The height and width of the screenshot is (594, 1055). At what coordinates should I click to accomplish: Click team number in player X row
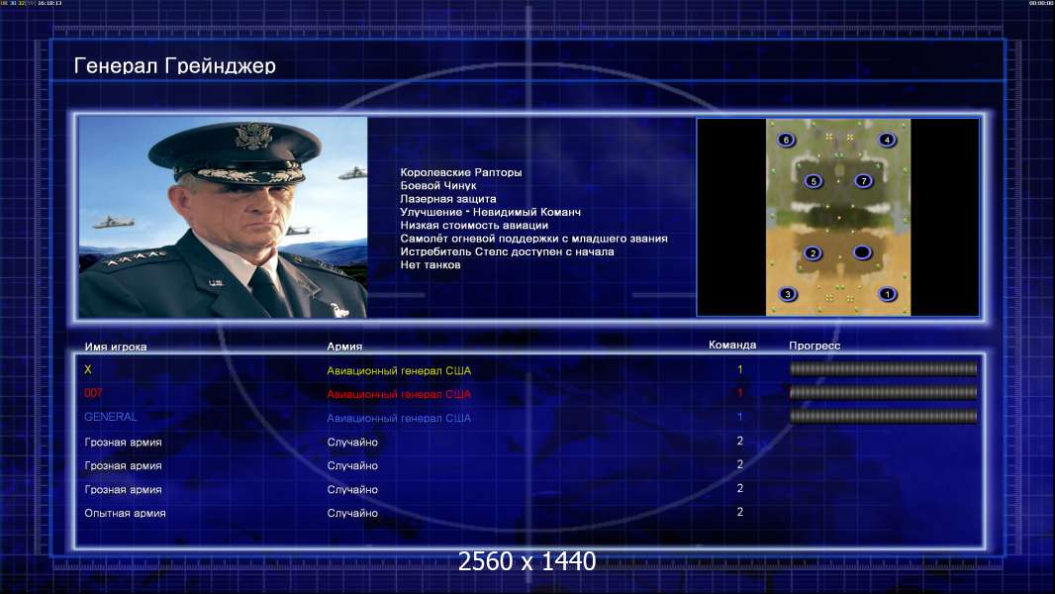(x=740, y=369)
